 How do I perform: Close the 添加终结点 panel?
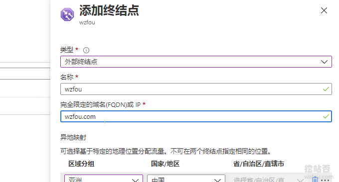pos(324,10)
